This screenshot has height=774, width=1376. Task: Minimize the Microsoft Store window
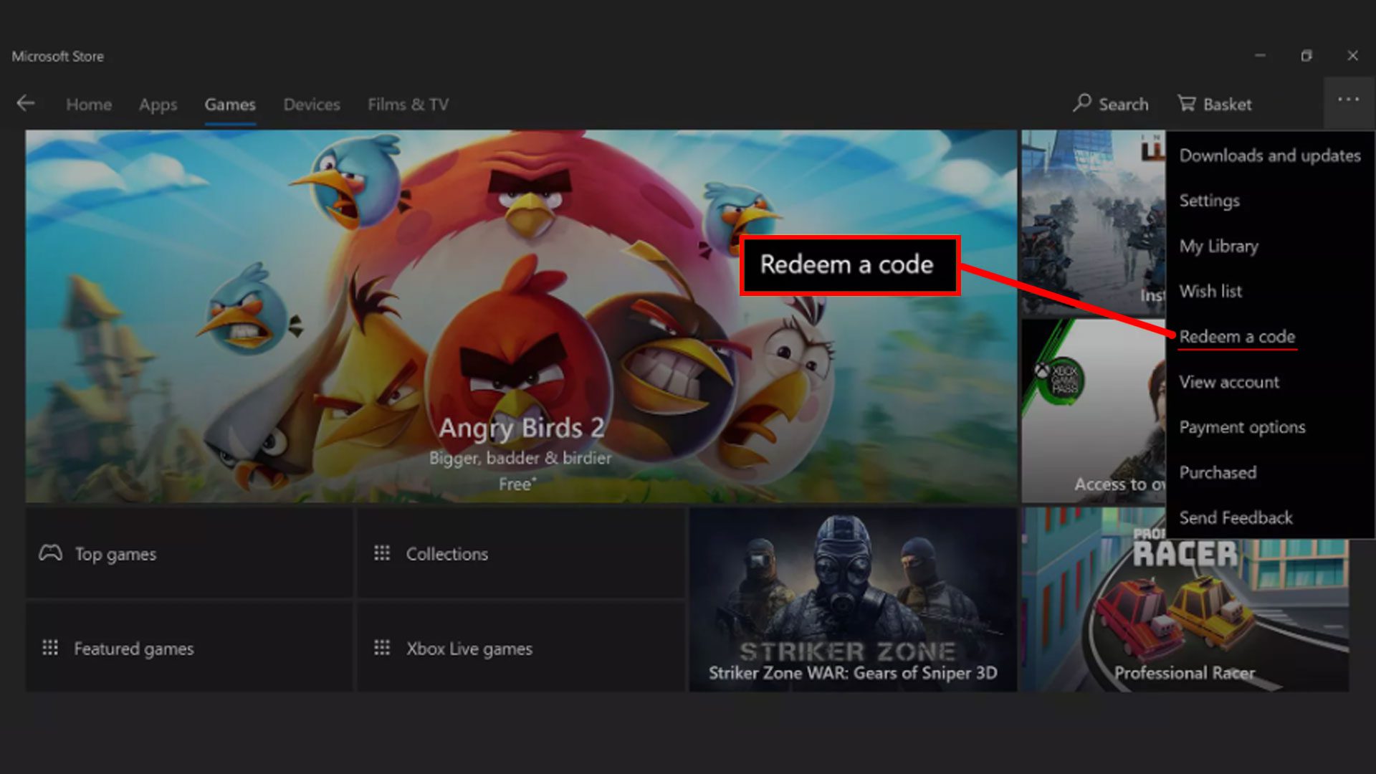pos(1260,56)
